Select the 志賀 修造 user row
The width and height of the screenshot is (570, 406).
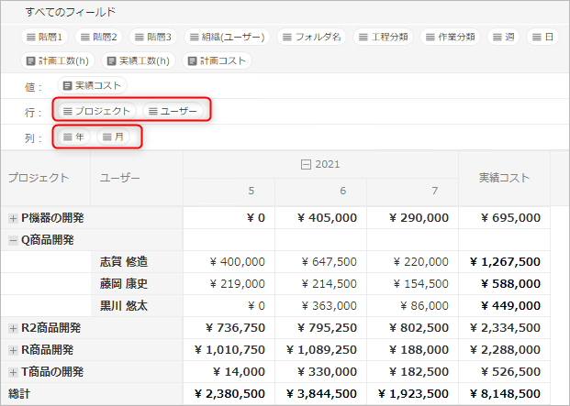click(124, 262)
